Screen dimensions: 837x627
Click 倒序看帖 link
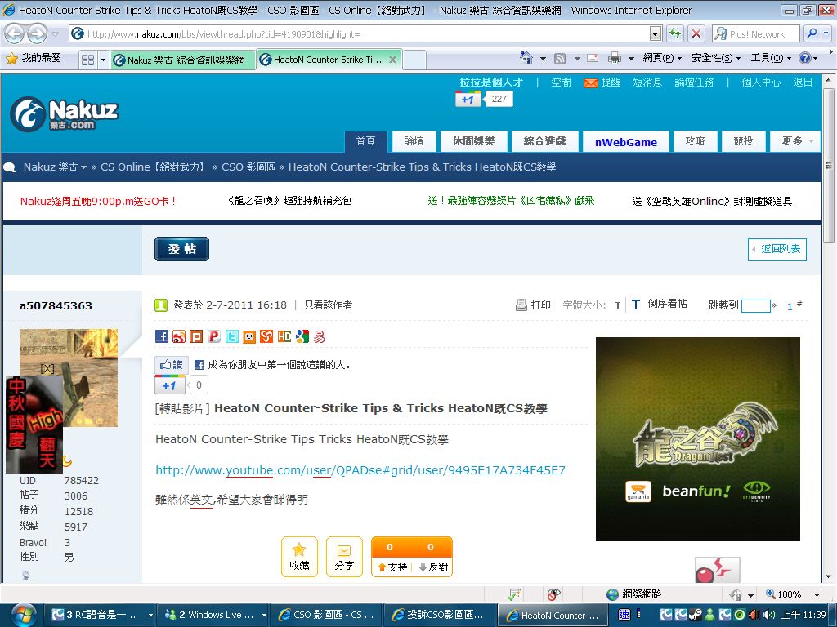667,304
